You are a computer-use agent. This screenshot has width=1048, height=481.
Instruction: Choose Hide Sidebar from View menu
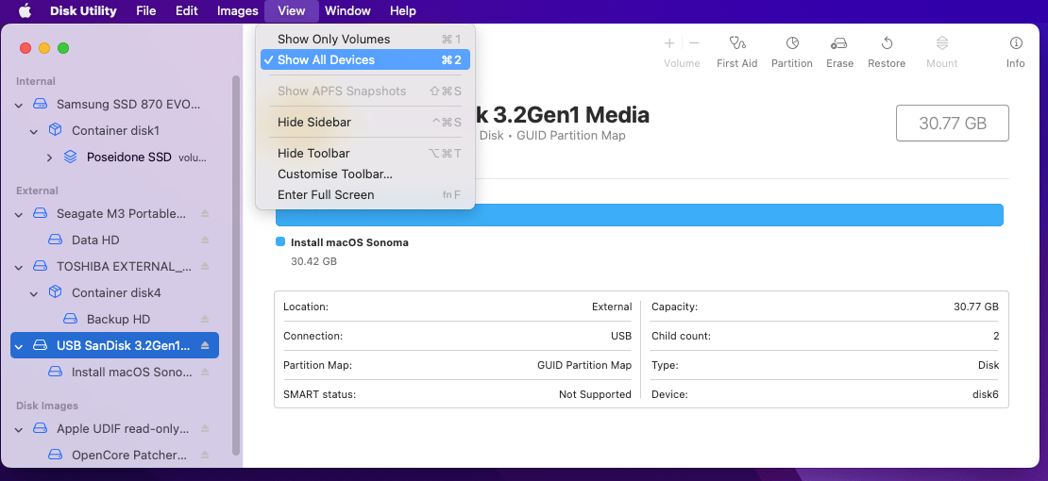tap(314, 123)
